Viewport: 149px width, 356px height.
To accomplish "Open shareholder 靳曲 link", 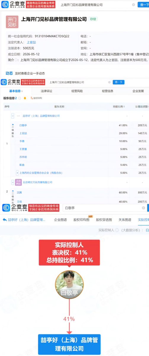I will pyautogui.click(x=22, y=165).
